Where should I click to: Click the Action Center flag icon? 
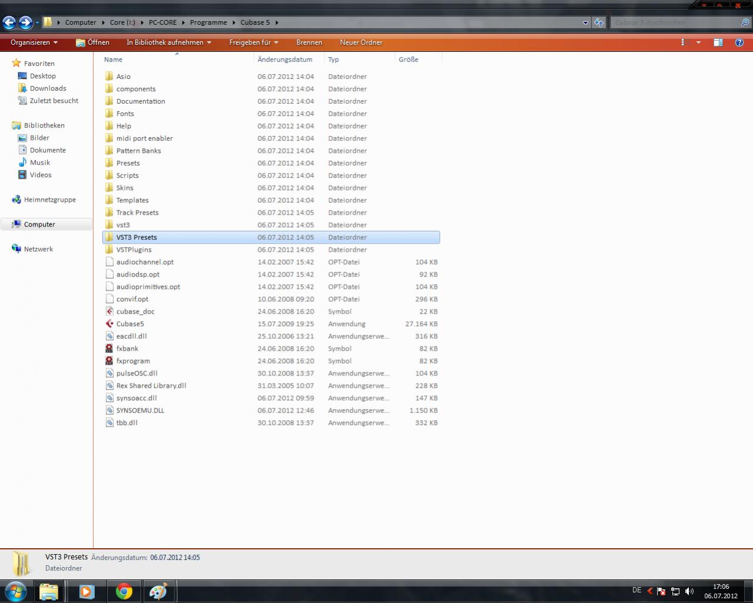pyautogui.click(x=662, y=591)
